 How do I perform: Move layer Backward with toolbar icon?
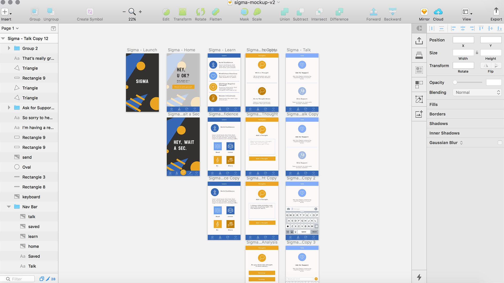(392, 12)
